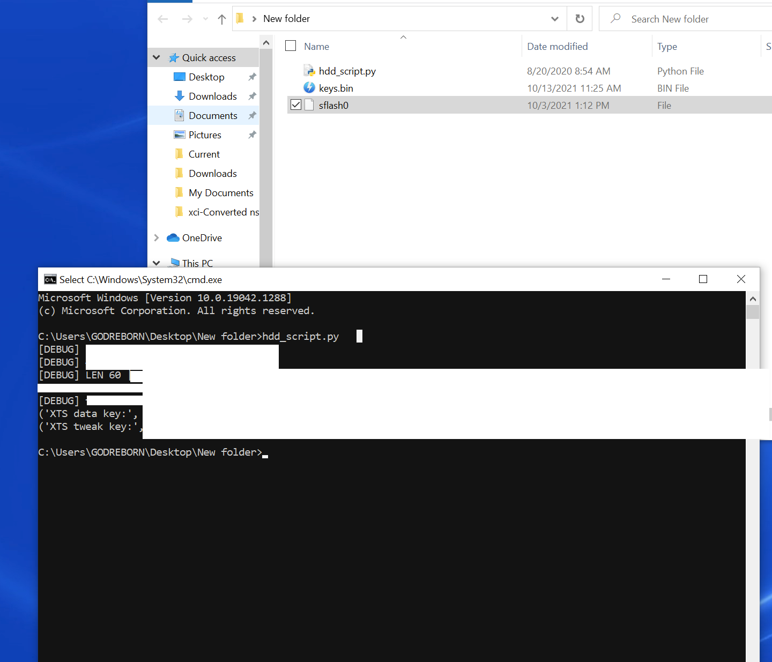Click the forward navigation arrow in Explorer
This screenshot has height=662, width=772.
(187, 19)
